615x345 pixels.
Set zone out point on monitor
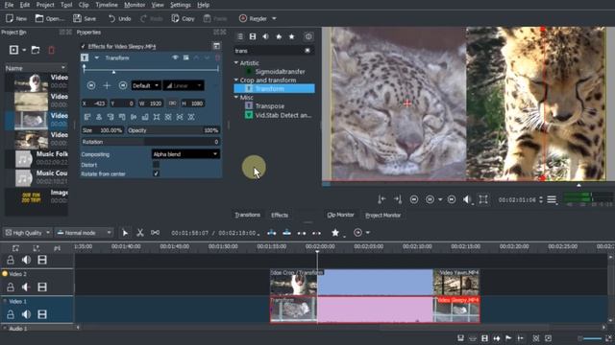[x=398, y=199]
